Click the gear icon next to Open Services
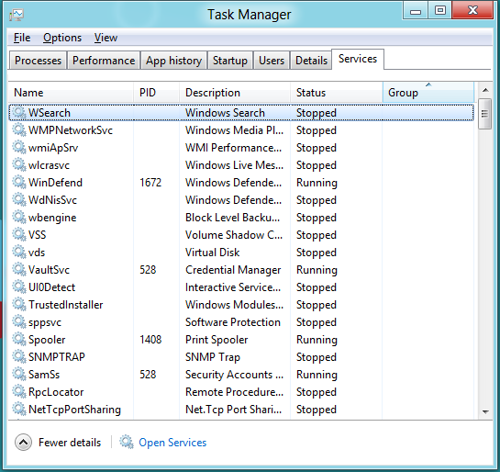This screenshot has height=472, width=500. (x=127, y=443)
